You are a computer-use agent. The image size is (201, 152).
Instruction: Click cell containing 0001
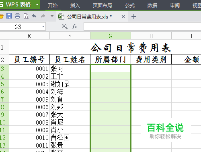coord(29,69)
